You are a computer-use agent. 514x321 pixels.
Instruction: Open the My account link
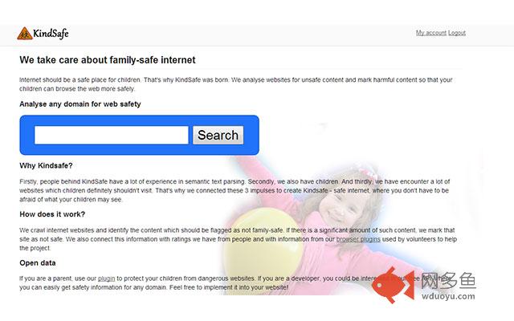[x=431, y=33]
